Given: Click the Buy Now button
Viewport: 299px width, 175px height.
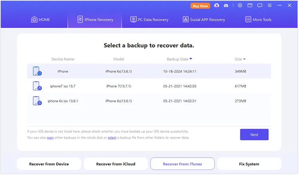Looking at the screenshot, I should 200,6.
